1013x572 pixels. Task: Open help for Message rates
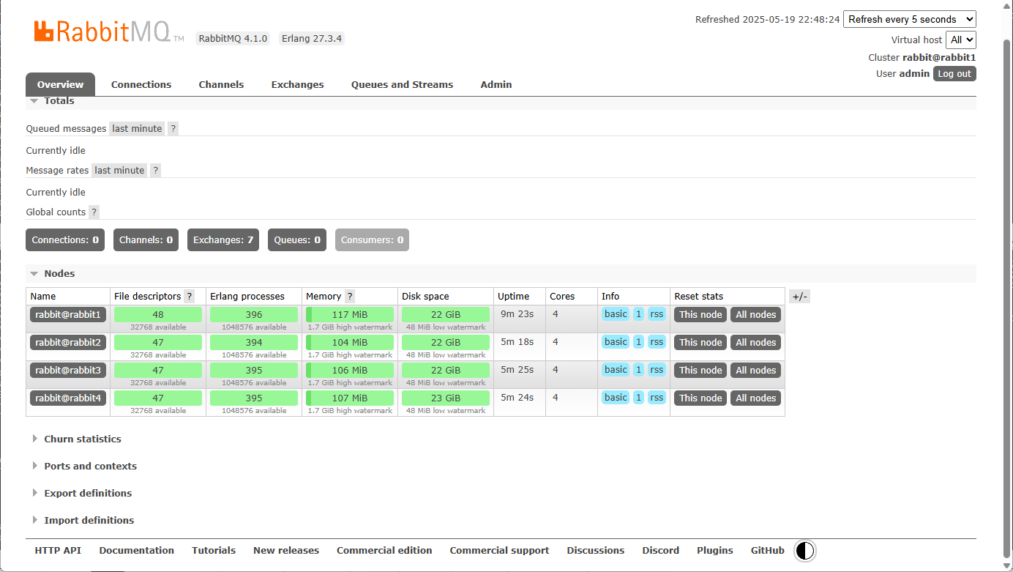pyautogui.click(x=155, y=170)
